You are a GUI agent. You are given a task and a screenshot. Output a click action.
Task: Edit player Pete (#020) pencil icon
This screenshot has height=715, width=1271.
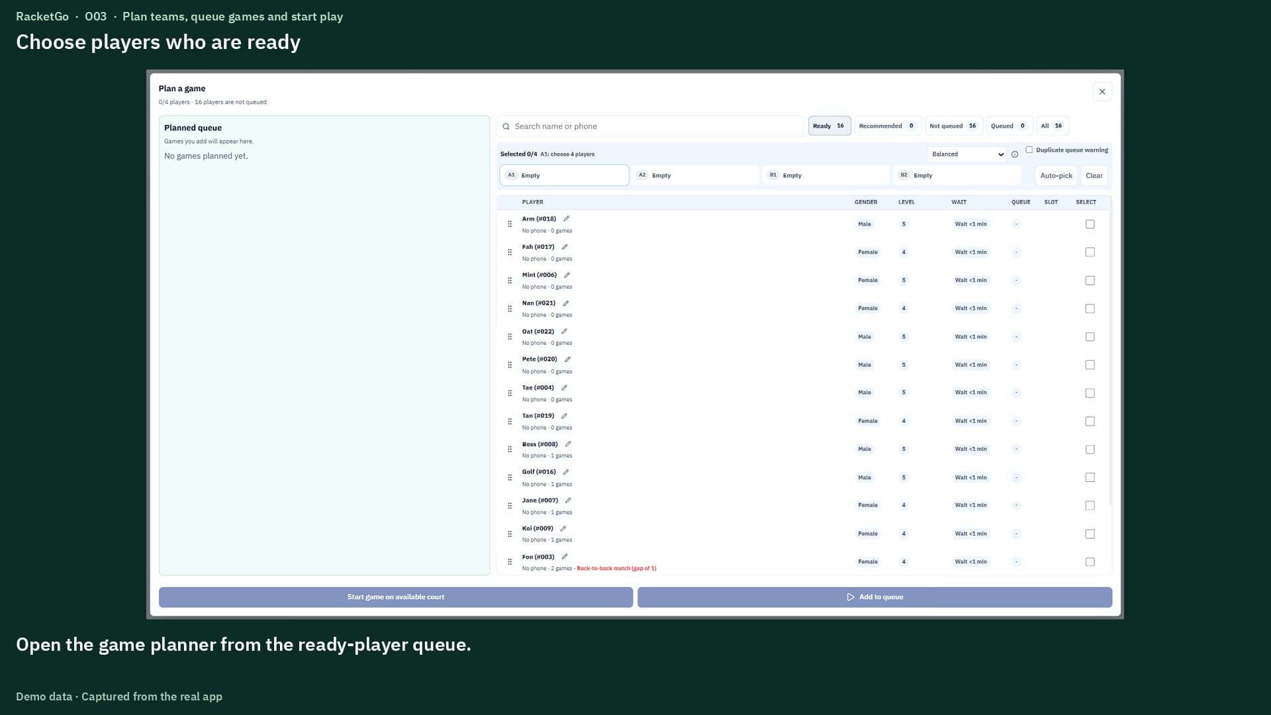coord(567,359)
